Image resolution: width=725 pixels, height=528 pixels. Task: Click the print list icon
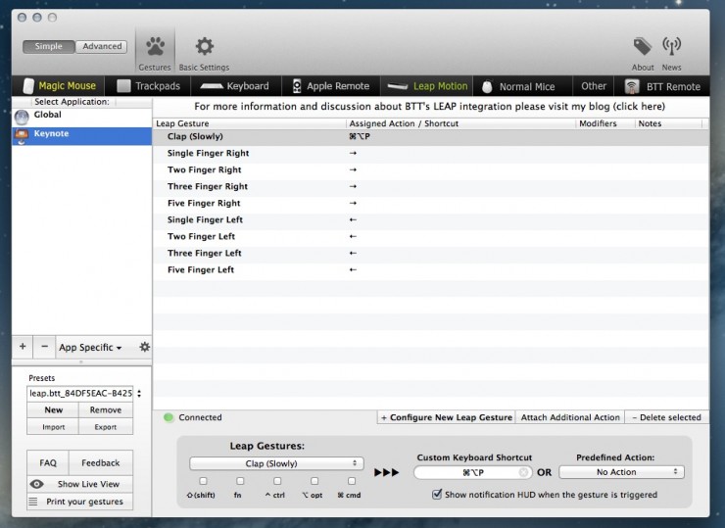(x=33, y=502)
